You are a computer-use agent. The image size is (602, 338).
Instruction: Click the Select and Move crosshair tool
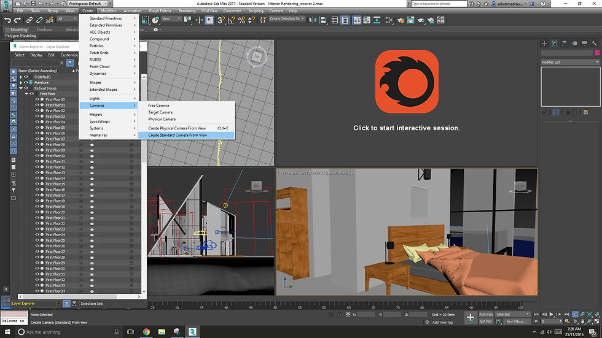click(199, 20)
